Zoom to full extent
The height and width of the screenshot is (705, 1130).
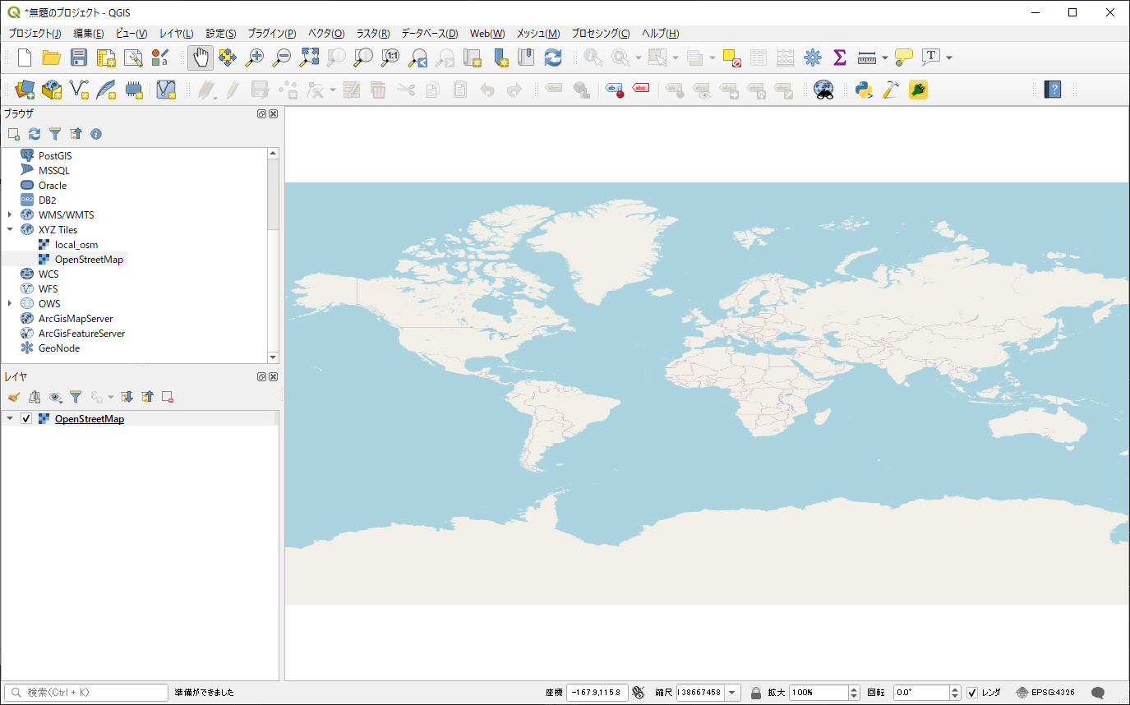coord(309,58)
